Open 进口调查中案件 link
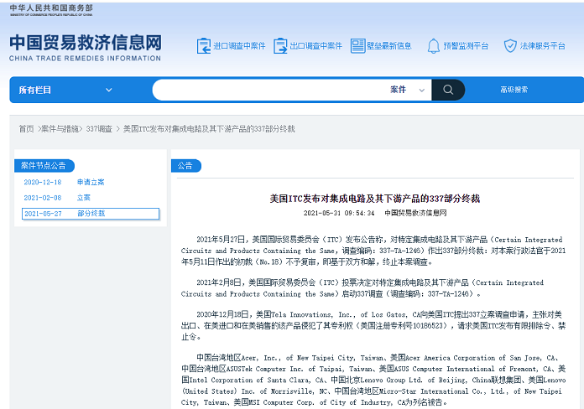Screen dimensions: 584x409 pyautogui.click(x=239, y=46)
